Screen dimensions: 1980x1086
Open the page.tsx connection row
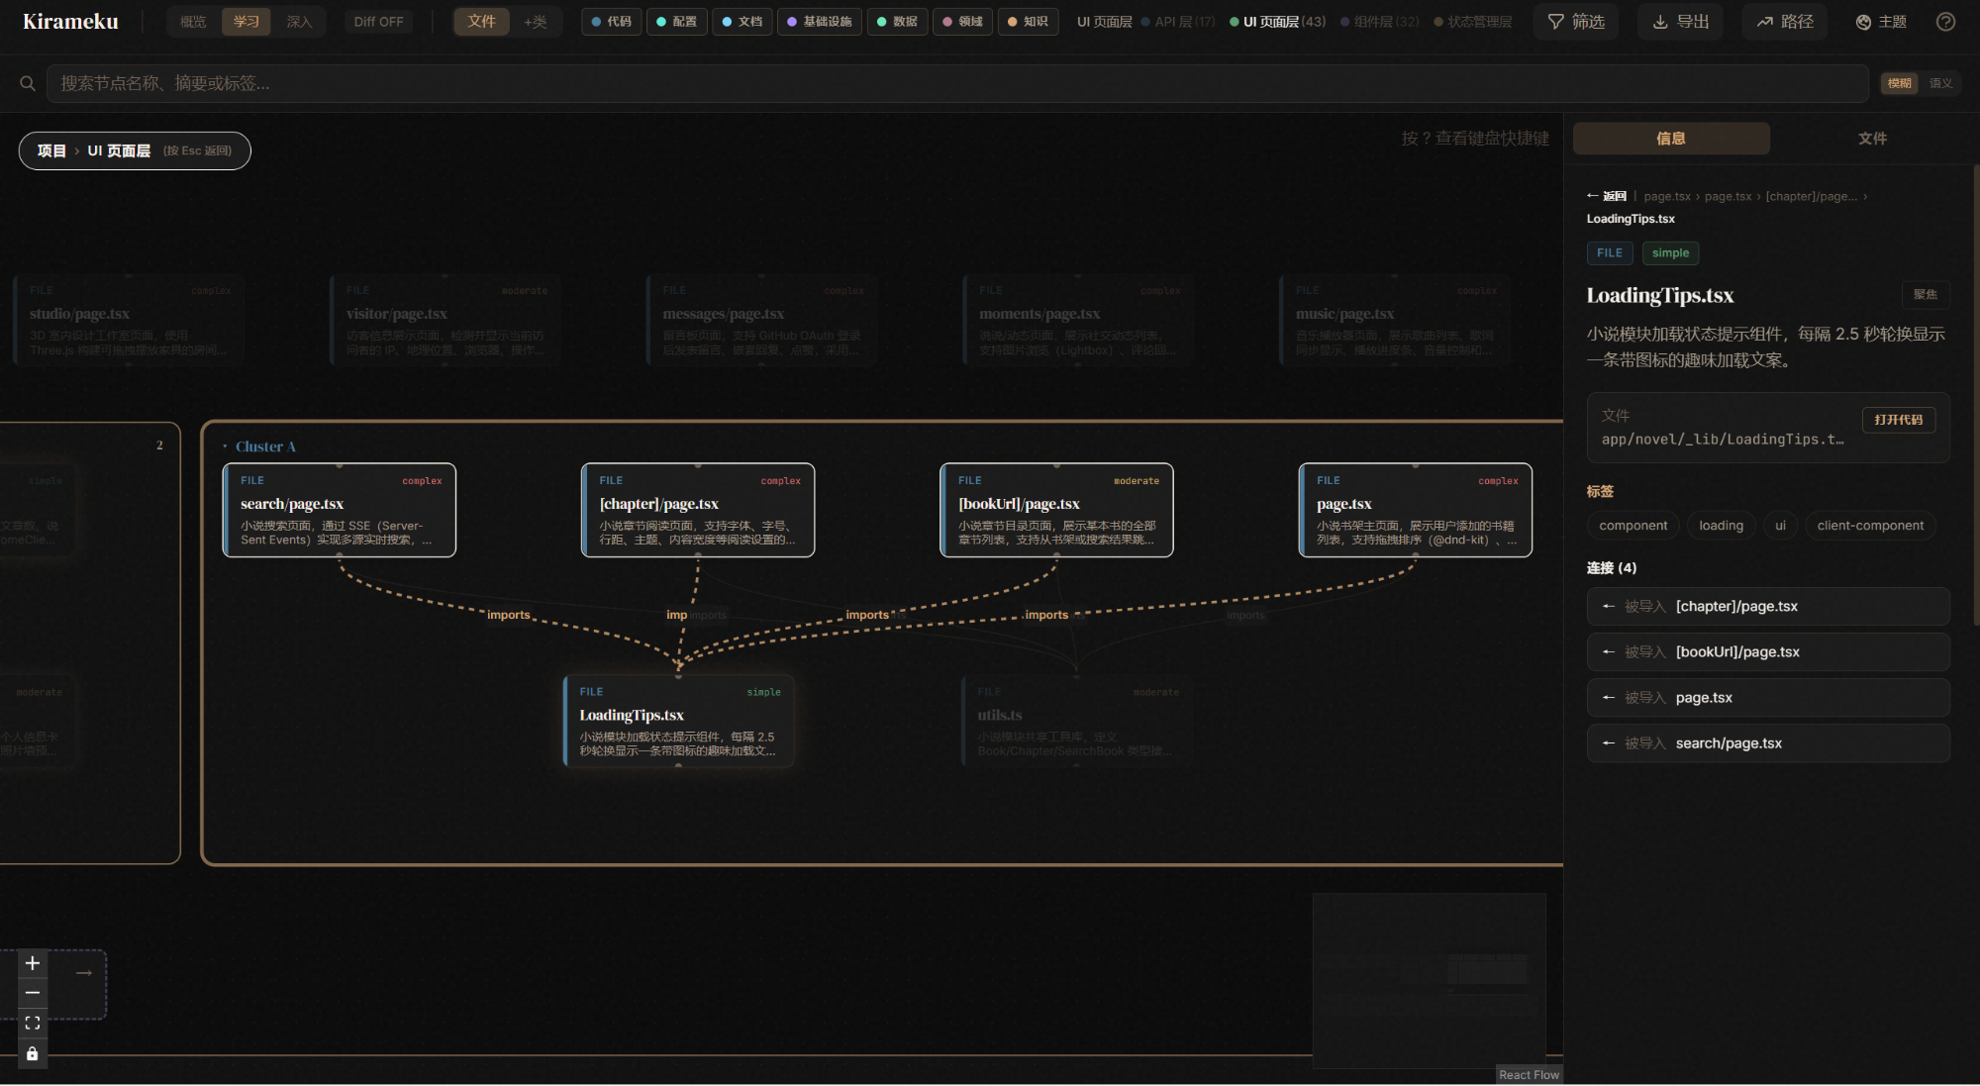point(1768,698)
